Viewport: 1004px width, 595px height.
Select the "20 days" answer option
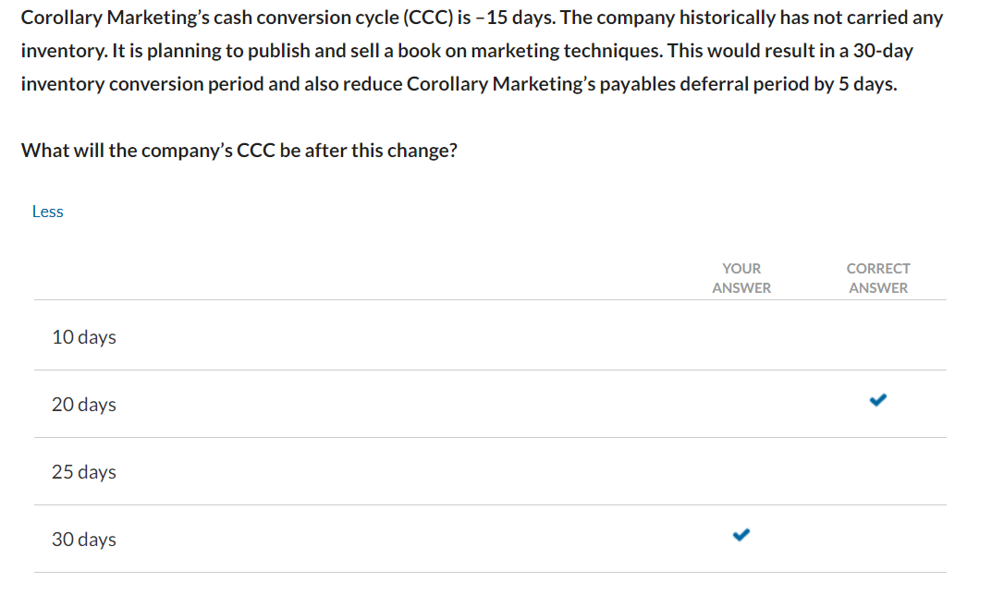(x=84, y=405)
